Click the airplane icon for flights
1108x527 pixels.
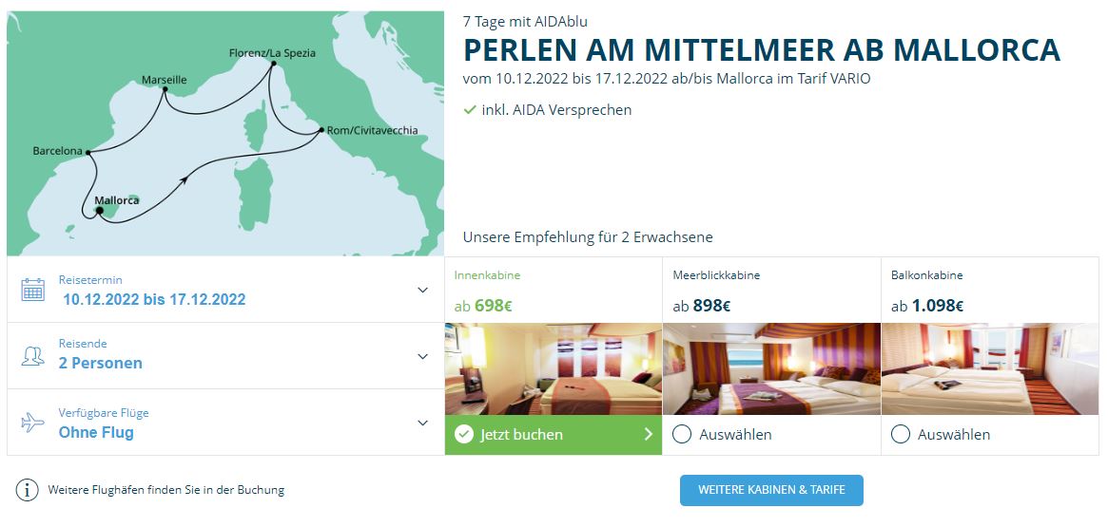(x=33, y=423)
